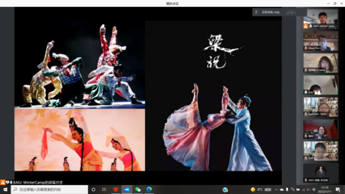
Task: Click microphone icon beside XAIU-WinterCamp name
Action: [x=310, y=26]
